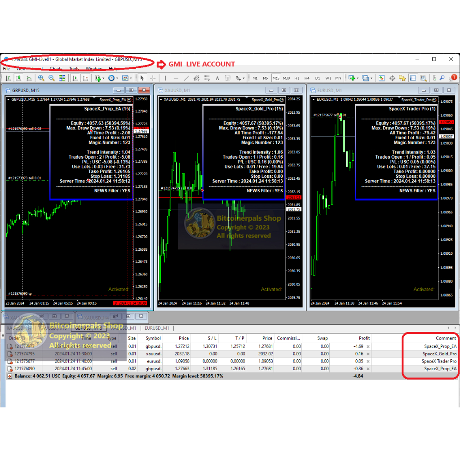The height and width of the screenshot is (460, 460).
Task: Close the Terminal panel with the x
Action: (3, 335)
